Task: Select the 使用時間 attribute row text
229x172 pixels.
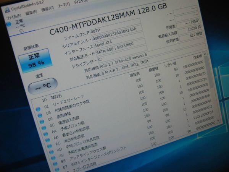Action: pos(64,116)
